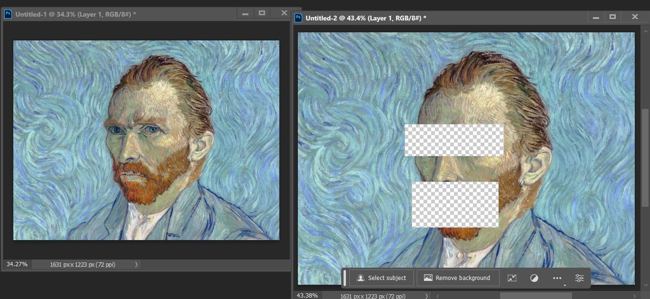Screen dimensions: 650x299
Task: Expand the status bar arrow in Untitled-2
Action: (427, 296)
